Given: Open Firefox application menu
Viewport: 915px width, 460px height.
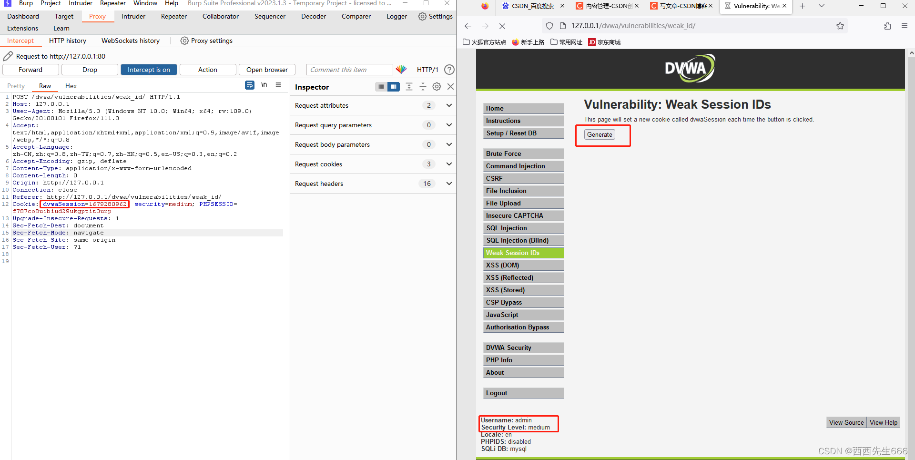Looking at the screenshot, I should (905, 26).
